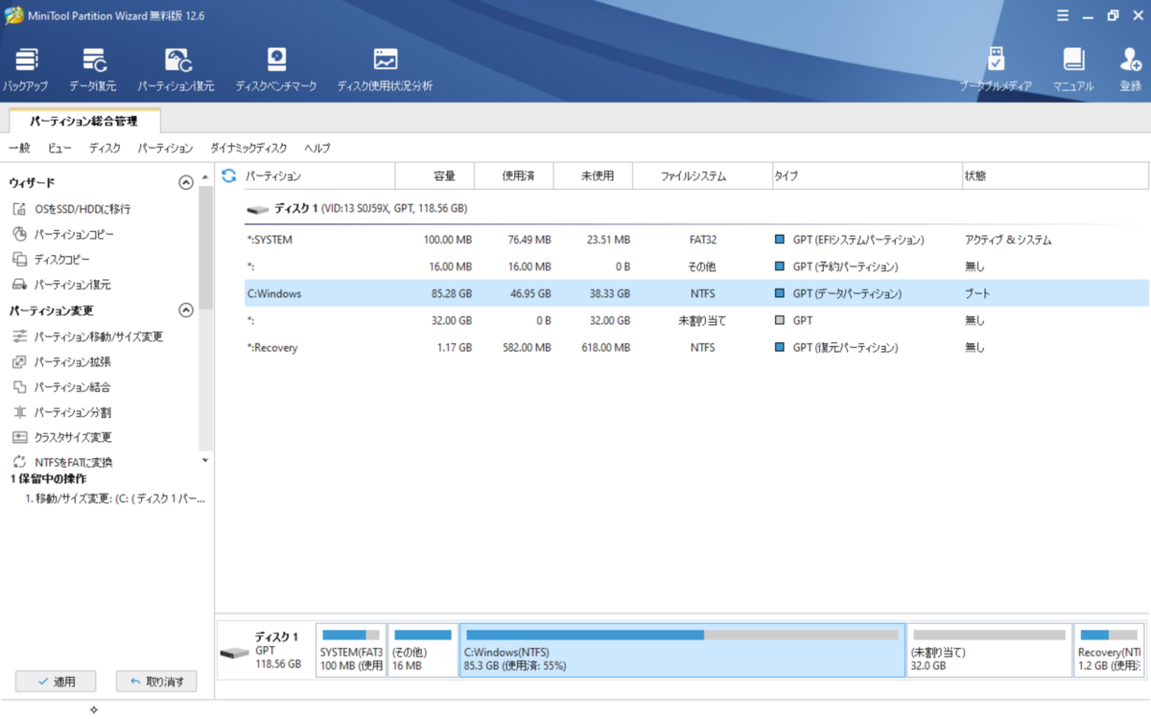The height and width of the screenshot is (719, 1151).
Task: Click the 取り消す button
Action: [156, 682]
